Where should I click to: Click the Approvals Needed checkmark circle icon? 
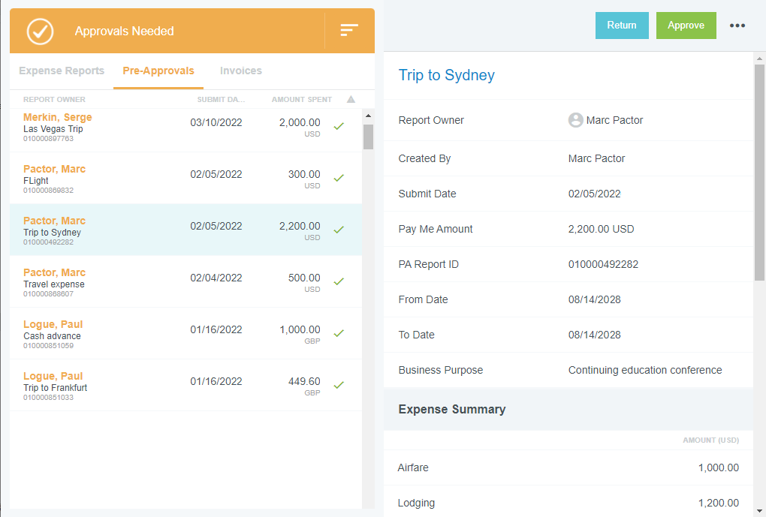[41, 32]
